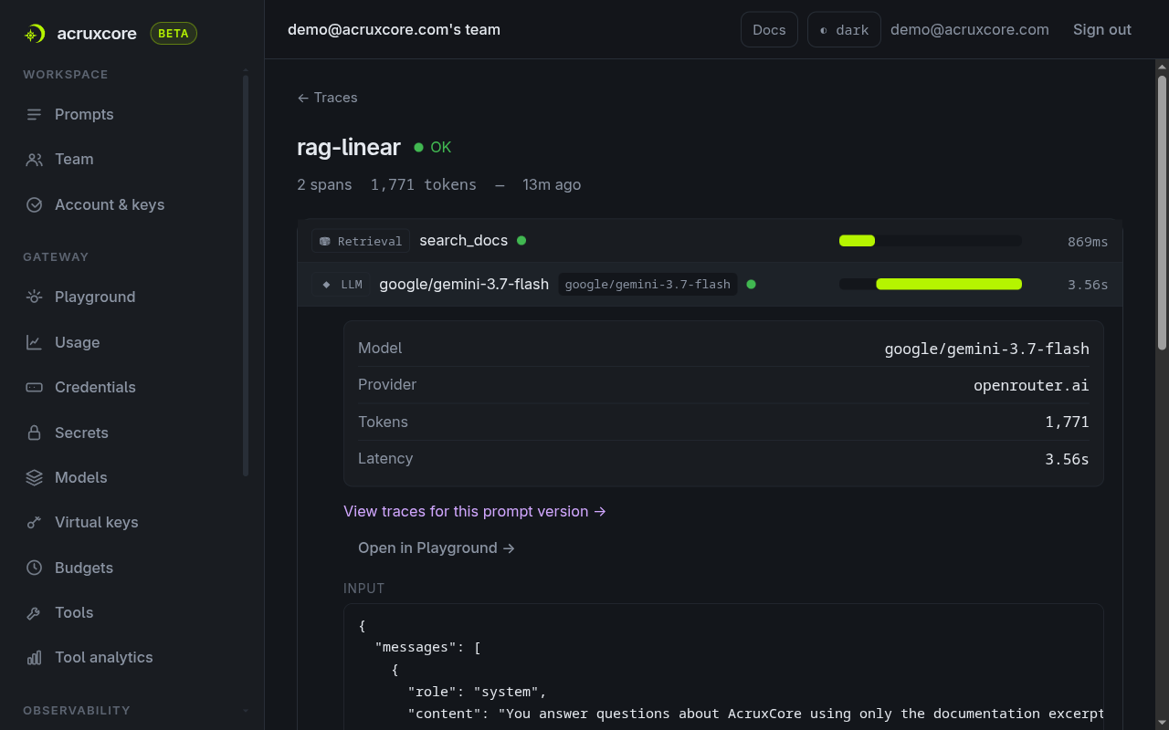Click the acruxcore logo icon
Screen dimensions: 1169x730
pyautogui.click(x=34, y=34)
